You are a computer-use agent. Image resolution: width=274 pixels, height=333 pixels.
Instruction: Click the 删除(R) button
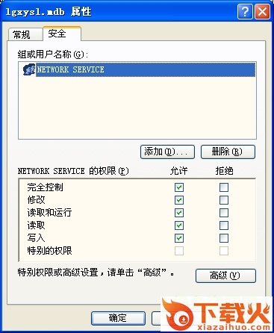[x=228, y=152]
